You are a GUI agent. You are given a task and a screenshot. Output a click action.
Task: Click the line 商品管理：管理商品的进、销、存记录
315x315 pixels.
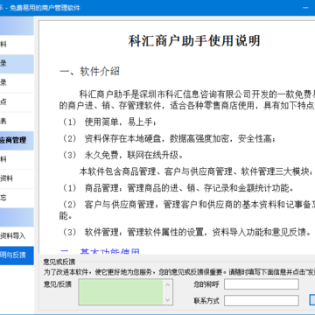point(178,188)
